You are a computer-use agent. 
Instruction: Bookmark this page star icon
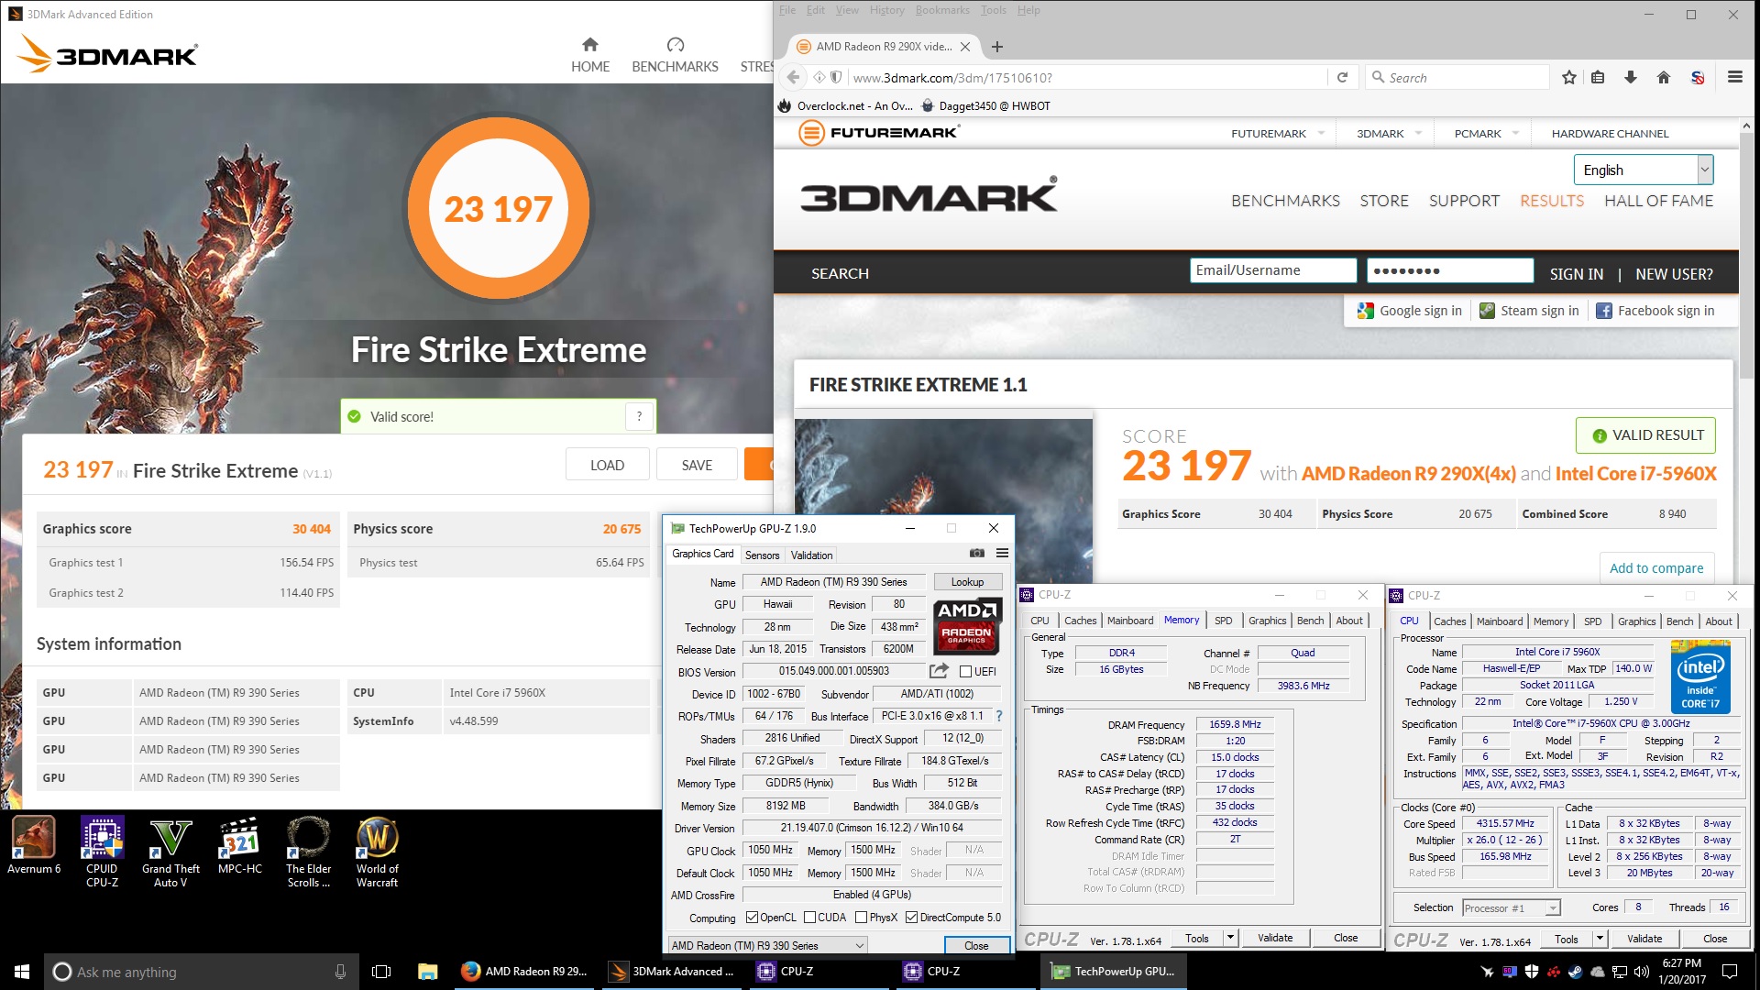[x=1569, y=78]
